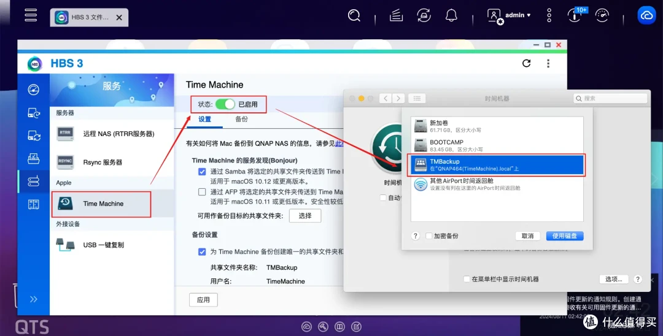Open jobs sidebar tray icon
Image resolution: width=663 pixels, height=336 pixels.
(x=33, y=158)
